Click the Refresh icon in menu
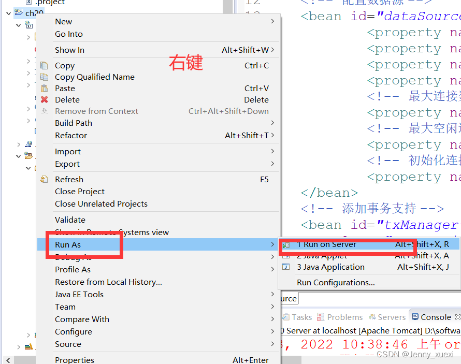 44,179
